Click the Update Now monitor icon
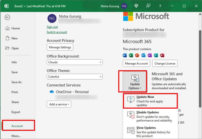Screen dimensions: 202x139 click(131, 99)
